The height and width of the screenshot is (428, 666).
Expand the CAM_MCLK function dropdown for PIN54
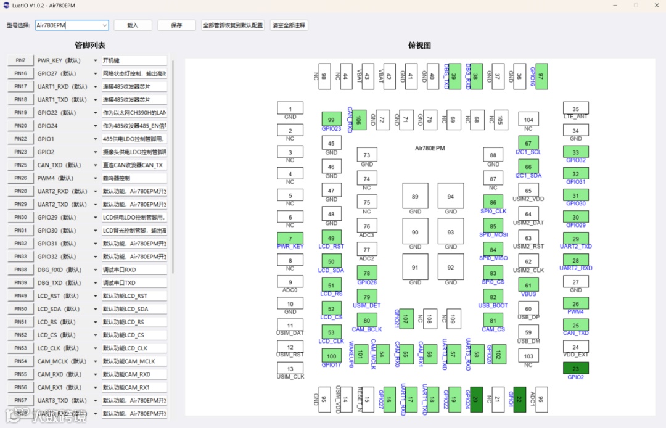(x=95, y=361)
